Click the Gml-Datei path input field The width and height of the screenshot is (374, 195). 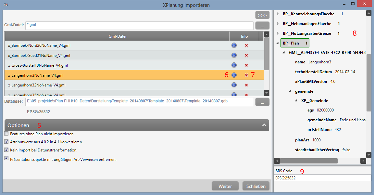coord(140,25)
